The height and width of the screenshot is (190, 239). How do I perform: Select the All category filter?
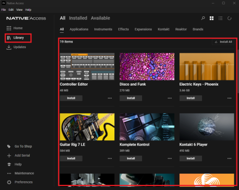(62, 29)
